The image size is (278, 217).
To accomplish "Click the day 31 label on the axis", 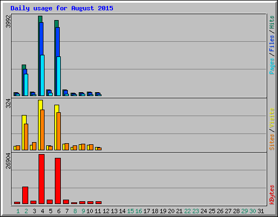I will (x=261, y=211).
